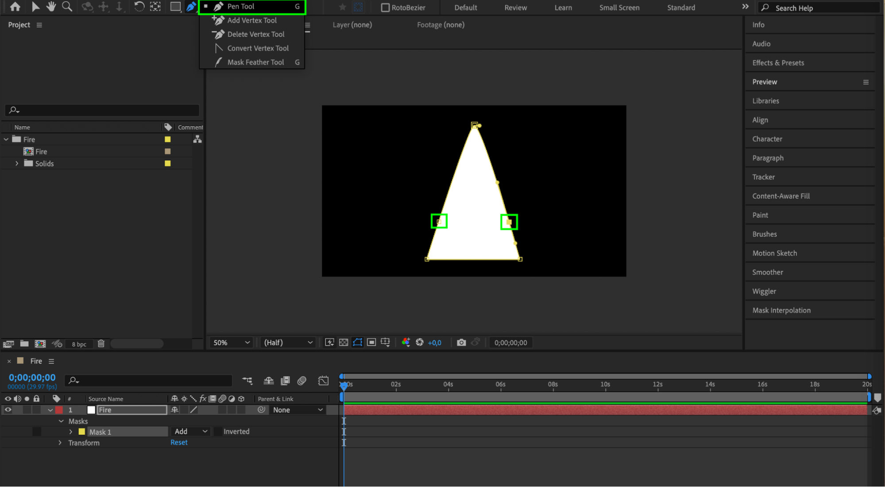Switch to the Small Screen workspace
Screen dimensions: 885x487
(619, 8)
